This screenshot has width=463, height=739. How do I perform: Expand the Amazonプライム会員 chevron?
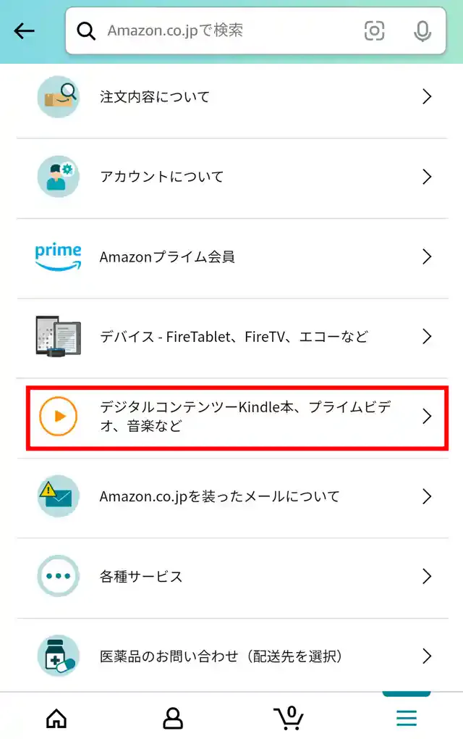click(x=426, y=256)
